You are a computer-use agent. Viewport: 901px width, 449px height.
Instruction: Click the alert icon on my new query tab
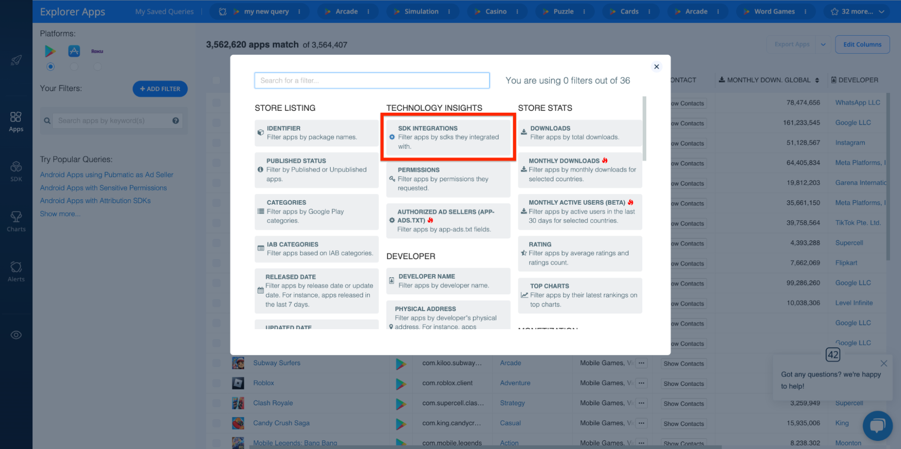tap(223, 12)
